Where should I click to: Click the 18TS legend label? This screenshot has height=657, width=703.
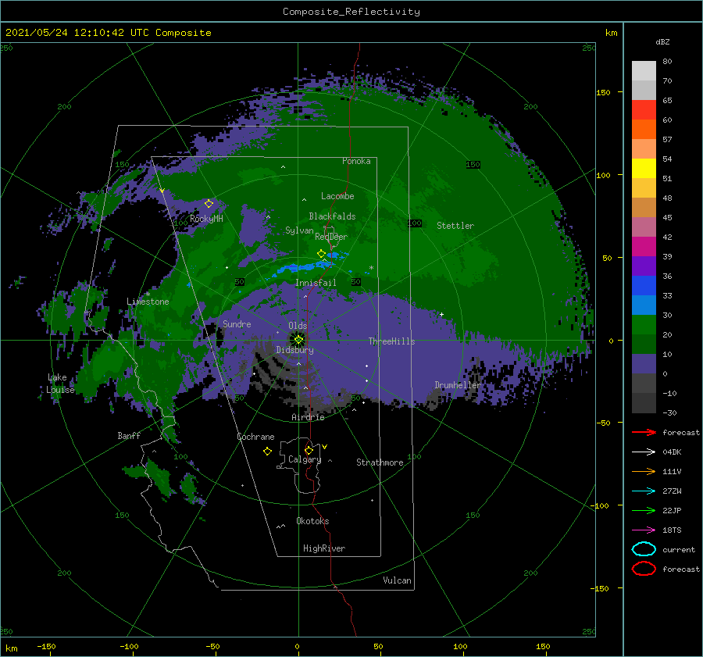tap(672, 530)
